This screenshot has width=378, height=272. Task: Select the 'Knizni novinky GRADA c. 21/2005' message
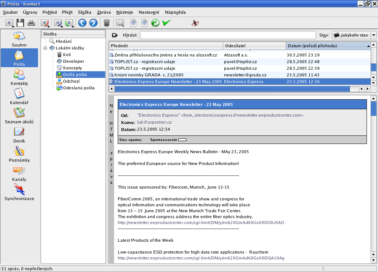tap(240, 75)
